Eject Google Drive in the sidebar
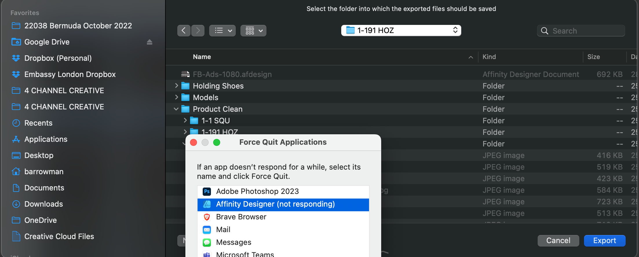Viewport: 639px width, 257px height. pos(149,42)
